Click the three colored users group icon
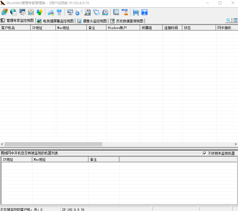 click(40, 12)
